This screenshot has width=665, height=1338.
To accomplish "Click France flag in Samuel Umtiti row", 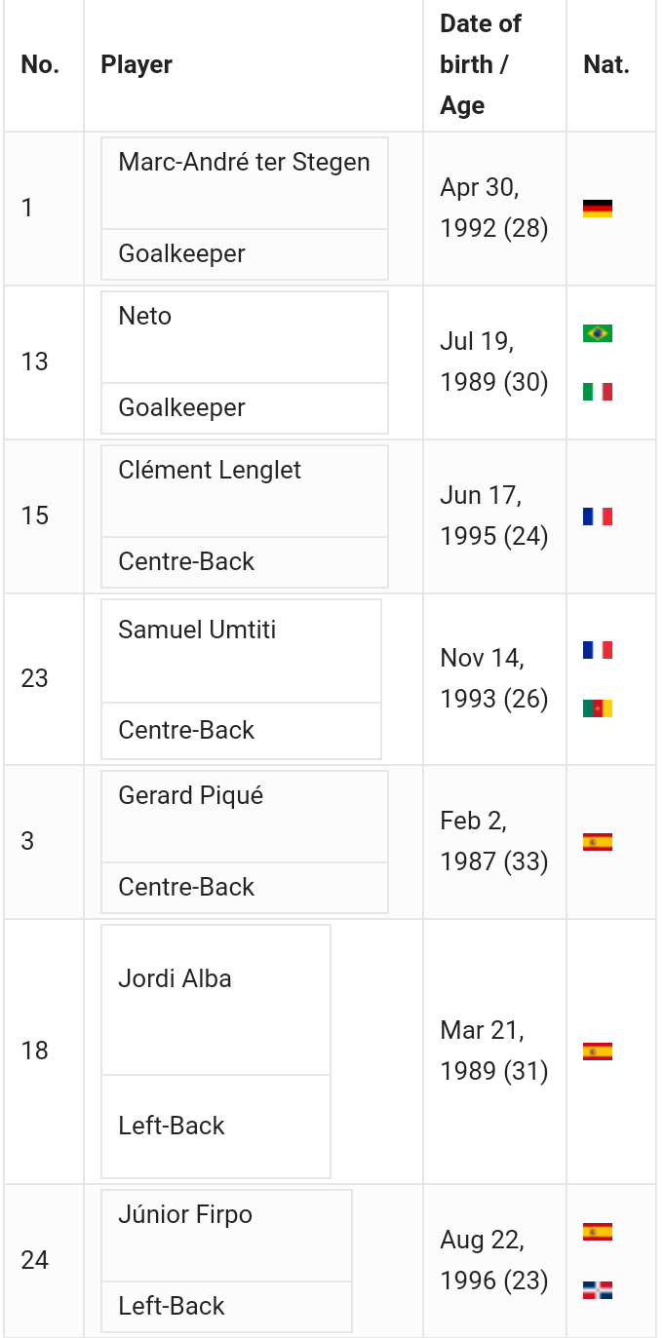I will [597, 650].
